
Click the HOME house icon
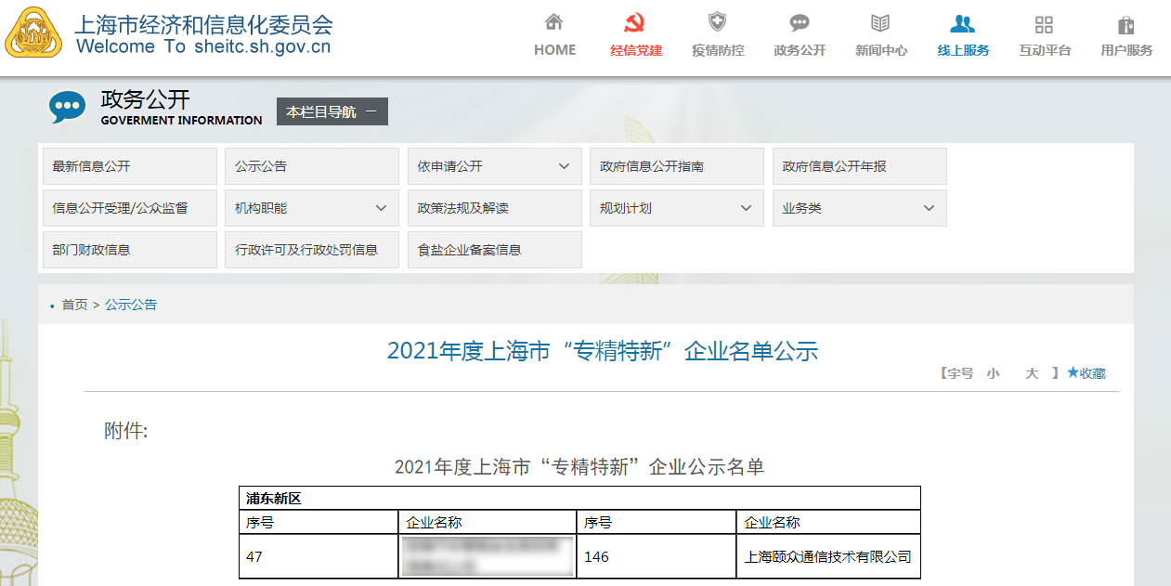(x=554, y=22)
